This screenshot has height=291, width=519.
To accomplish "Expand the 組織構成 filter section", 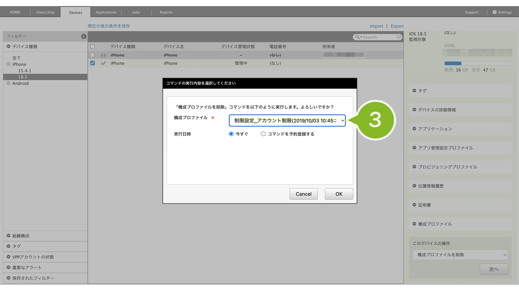I will point(8,236).
